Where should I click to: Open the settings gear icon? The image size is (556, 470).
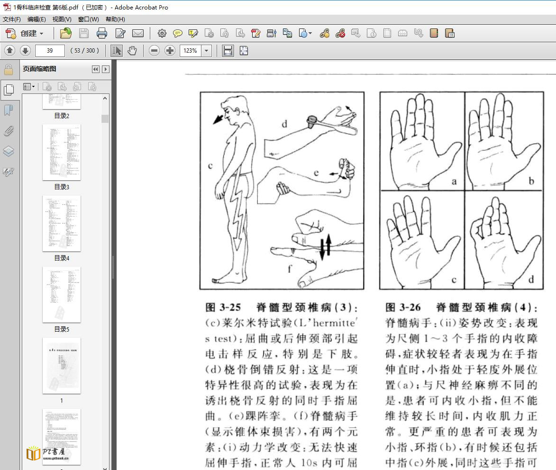click(162, 33)
